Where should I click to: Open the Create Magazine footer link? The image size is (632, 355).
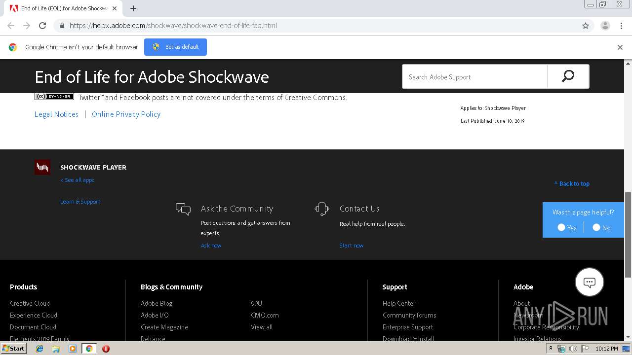(x=164, y=327)
